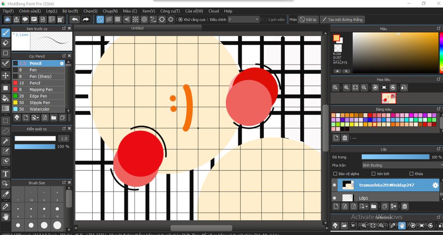Adjust the Độ trong opacity slider

395,157
